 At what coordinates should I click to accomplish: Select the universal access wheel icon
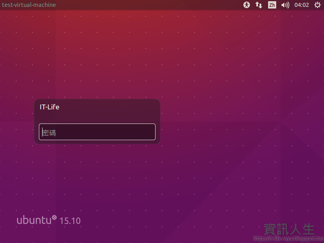[246, 5]
